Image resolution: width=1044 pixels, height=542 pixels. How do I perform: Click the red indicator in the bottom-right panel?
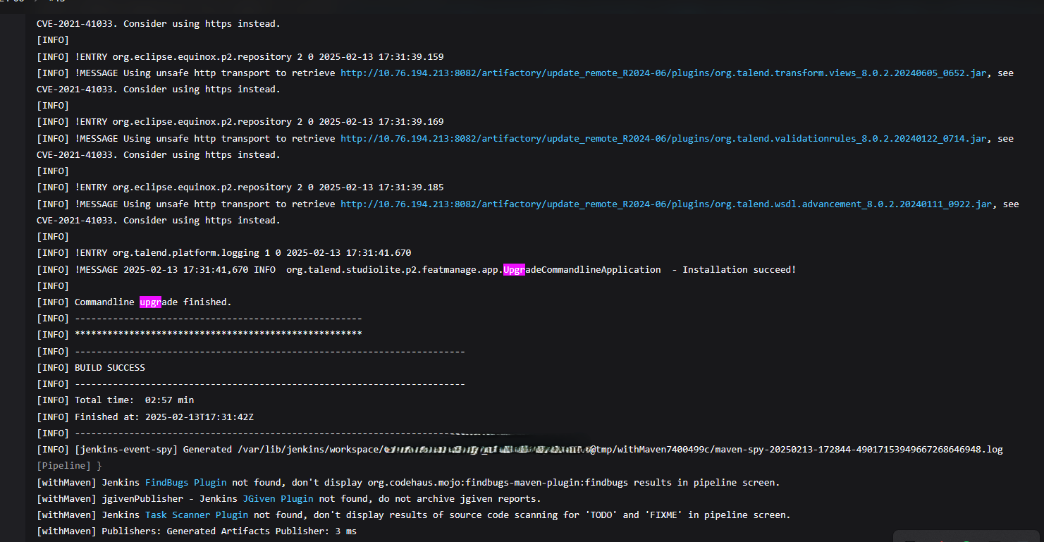(942, 541)
